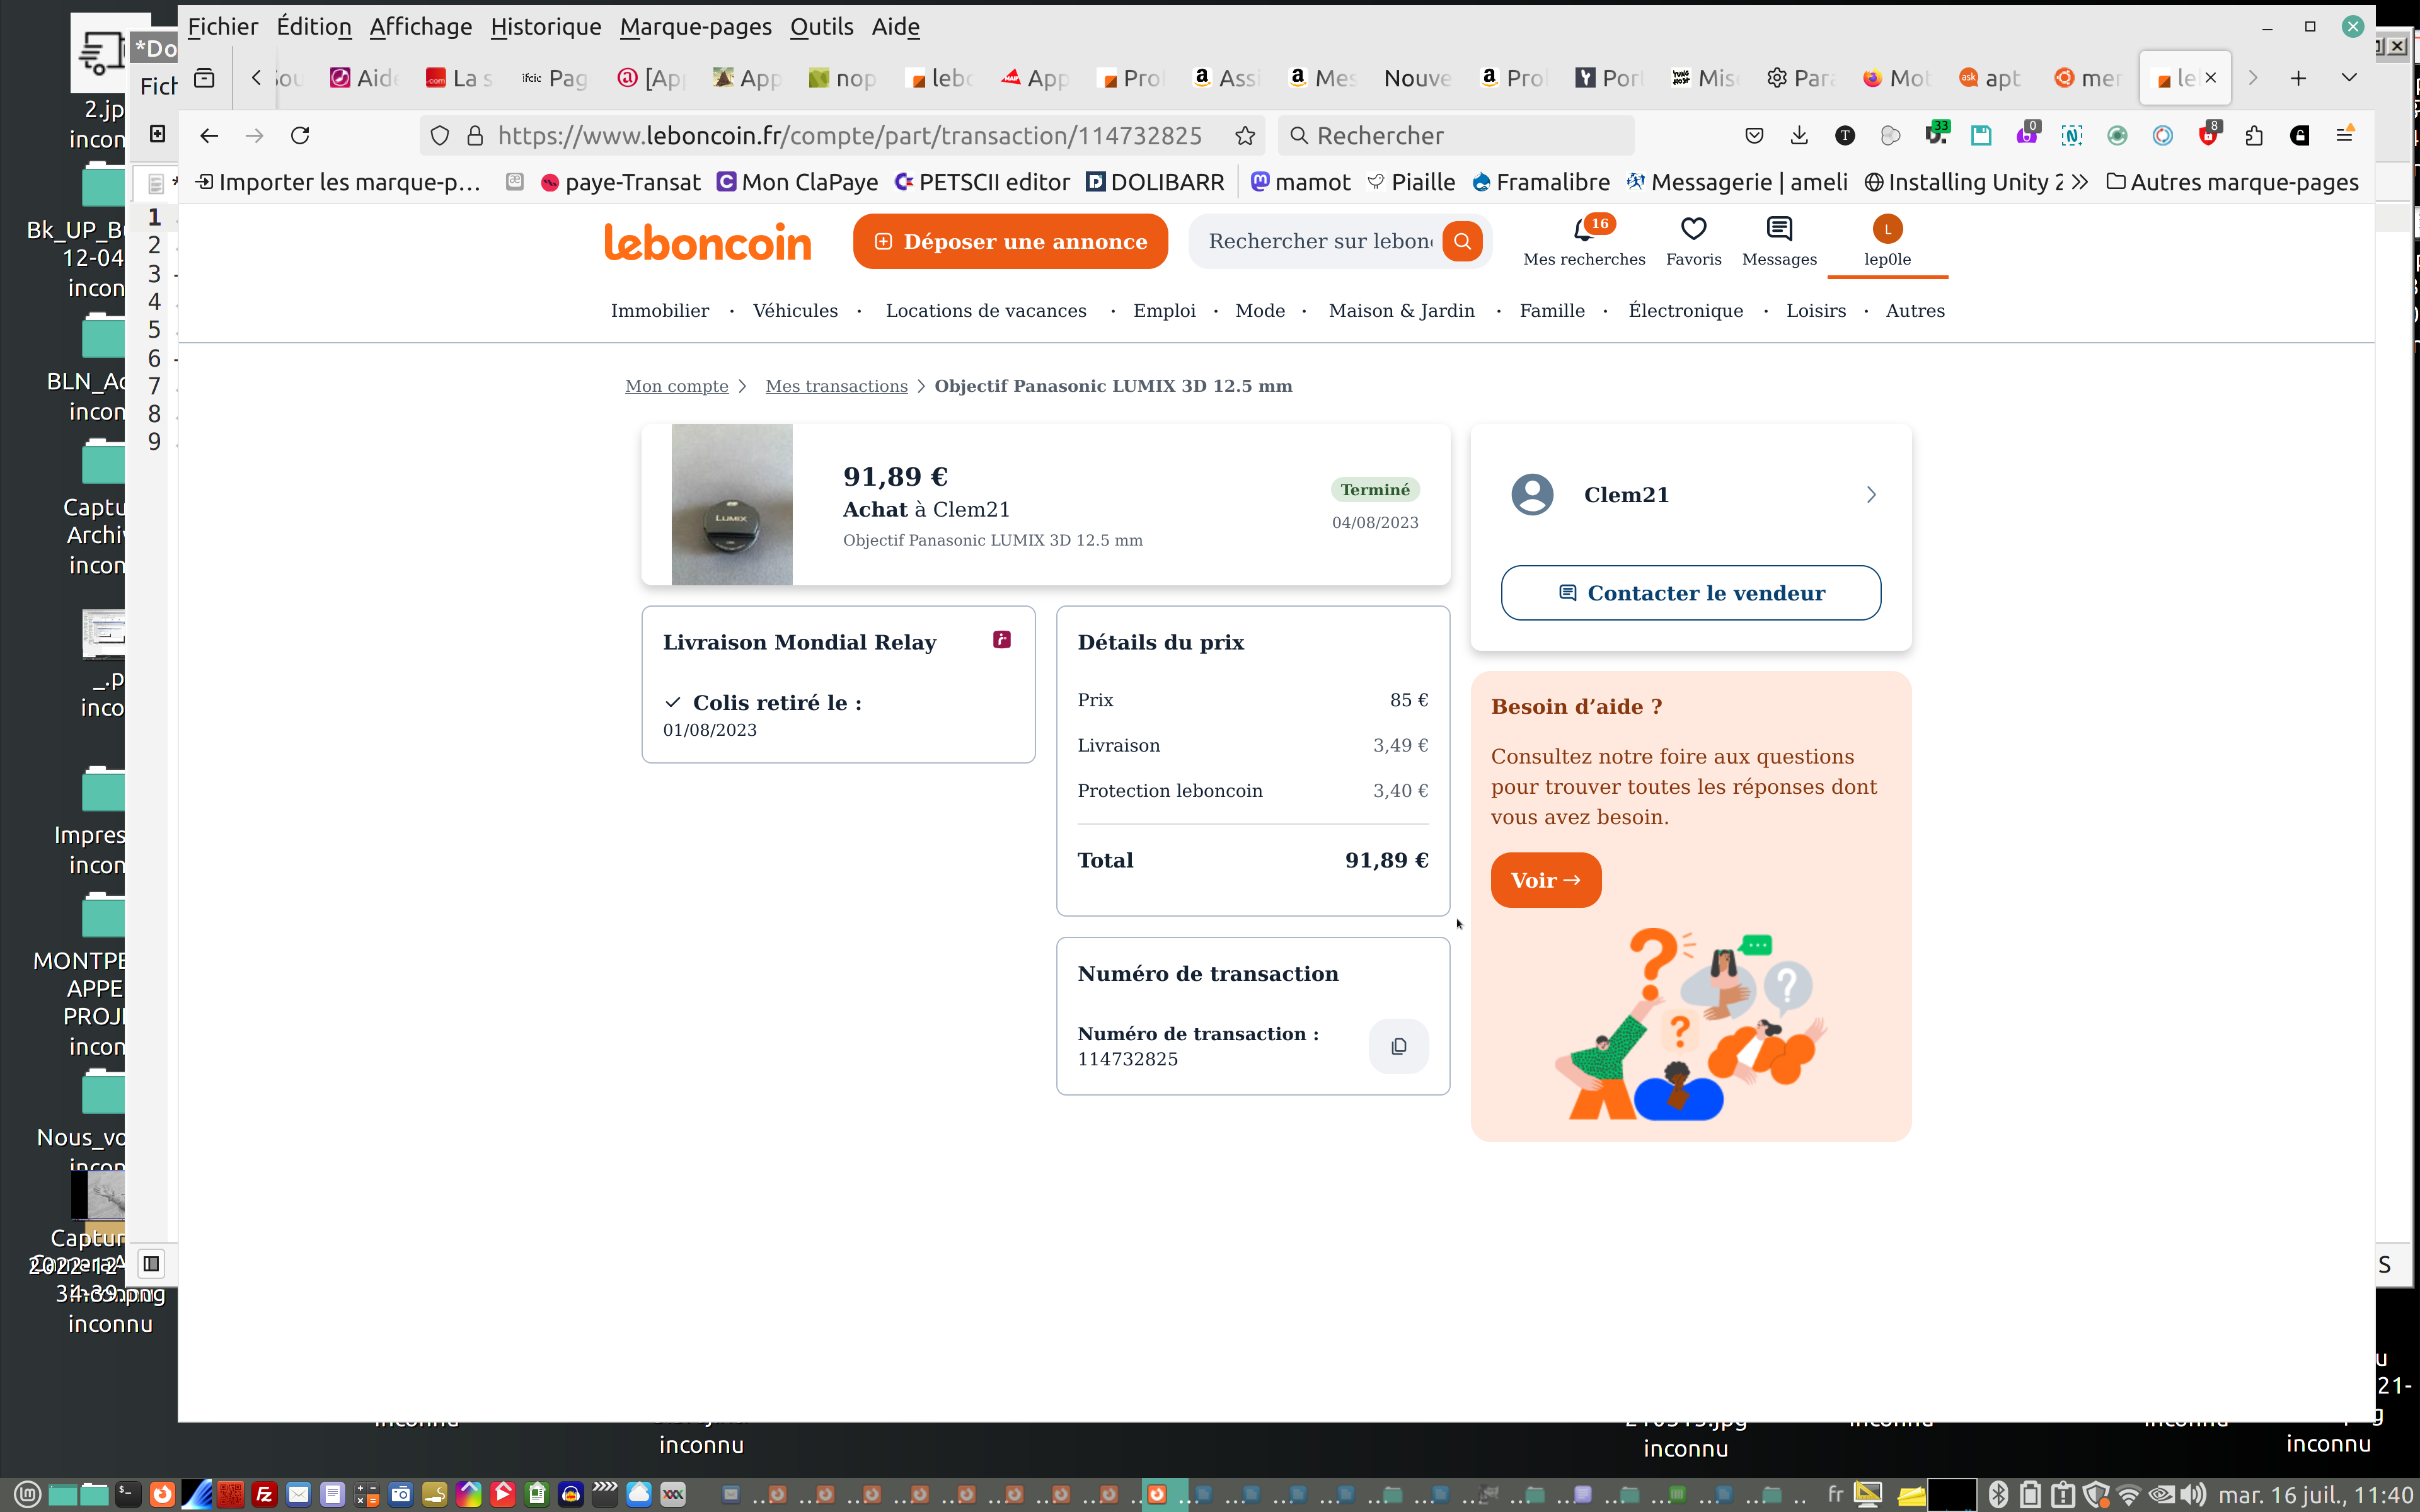Screen dimensions: 2420x1512
Task: Open the extensions puzzle piece icon
Action: [2254, 136]
